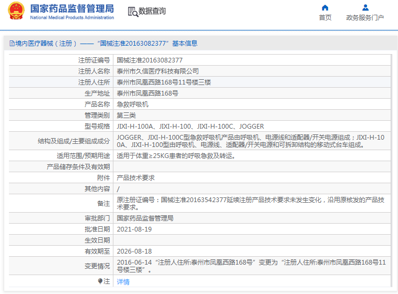Image resolution: width=398 pixels, height=294 pixels.
Task: Select production address 泰州市凤凰西路168号
Action: tap(148, 93)
